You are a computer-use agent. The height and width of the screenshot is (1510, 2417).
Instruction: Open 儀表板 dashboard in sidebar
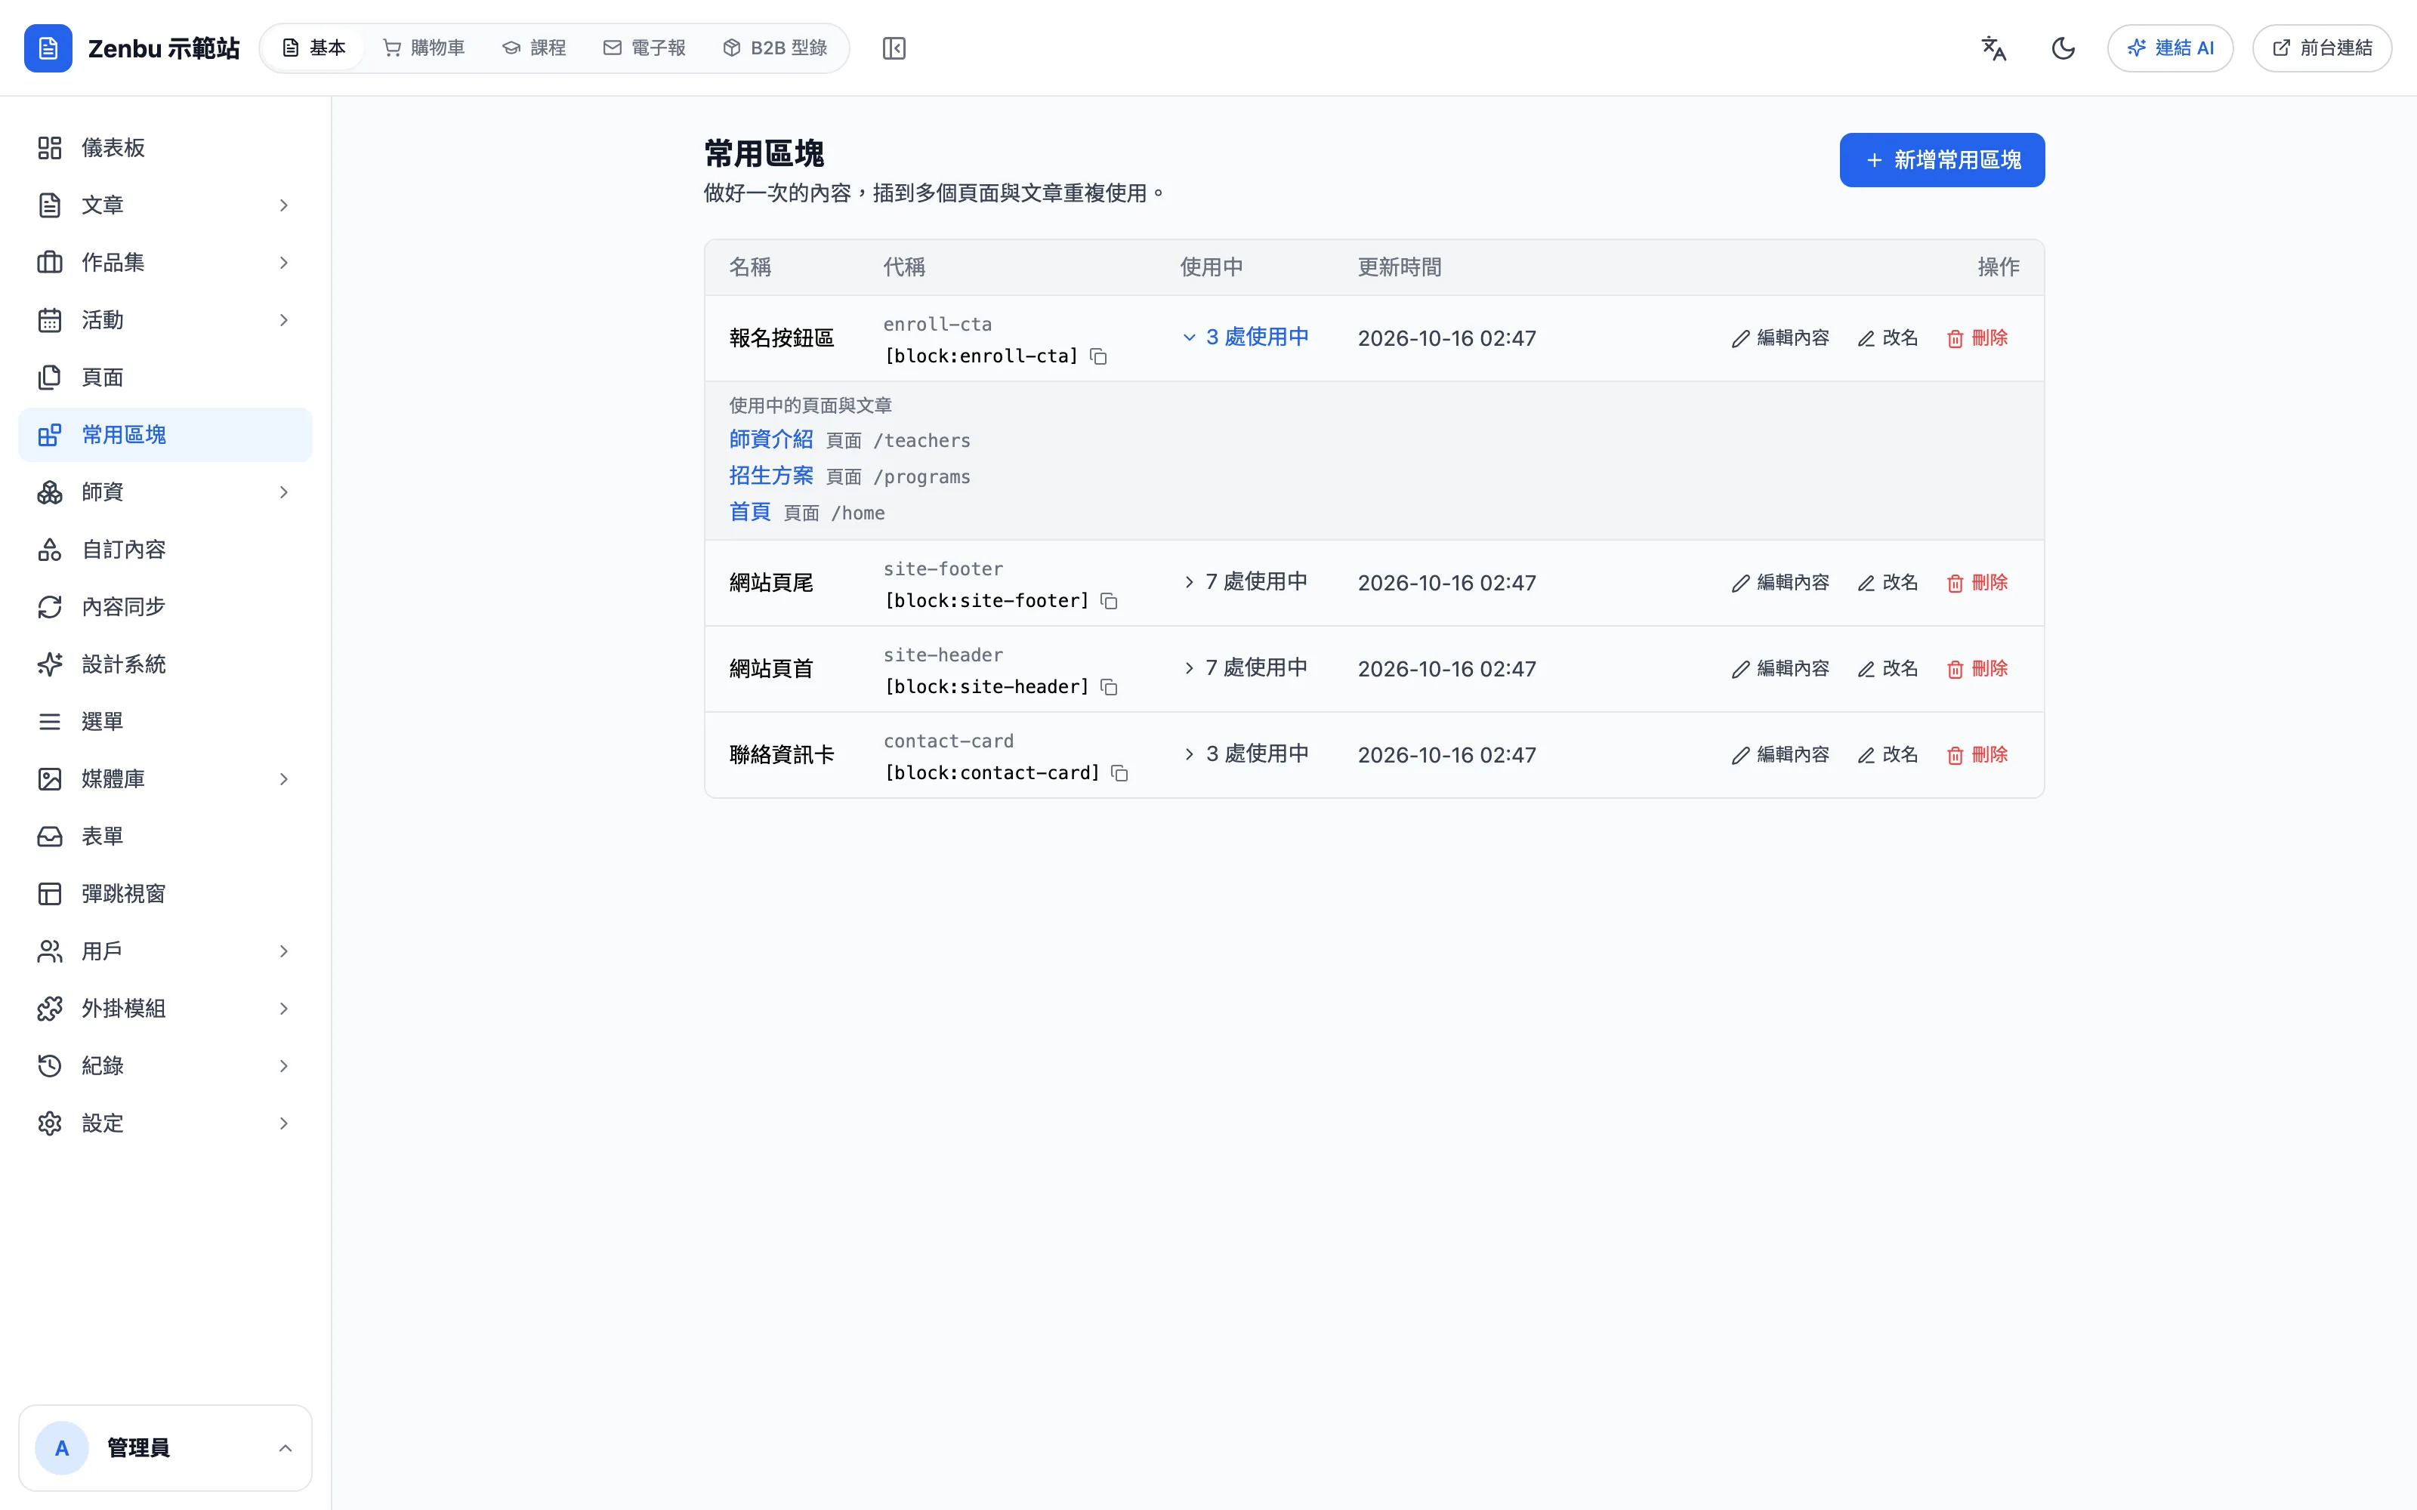pos(166,148)
